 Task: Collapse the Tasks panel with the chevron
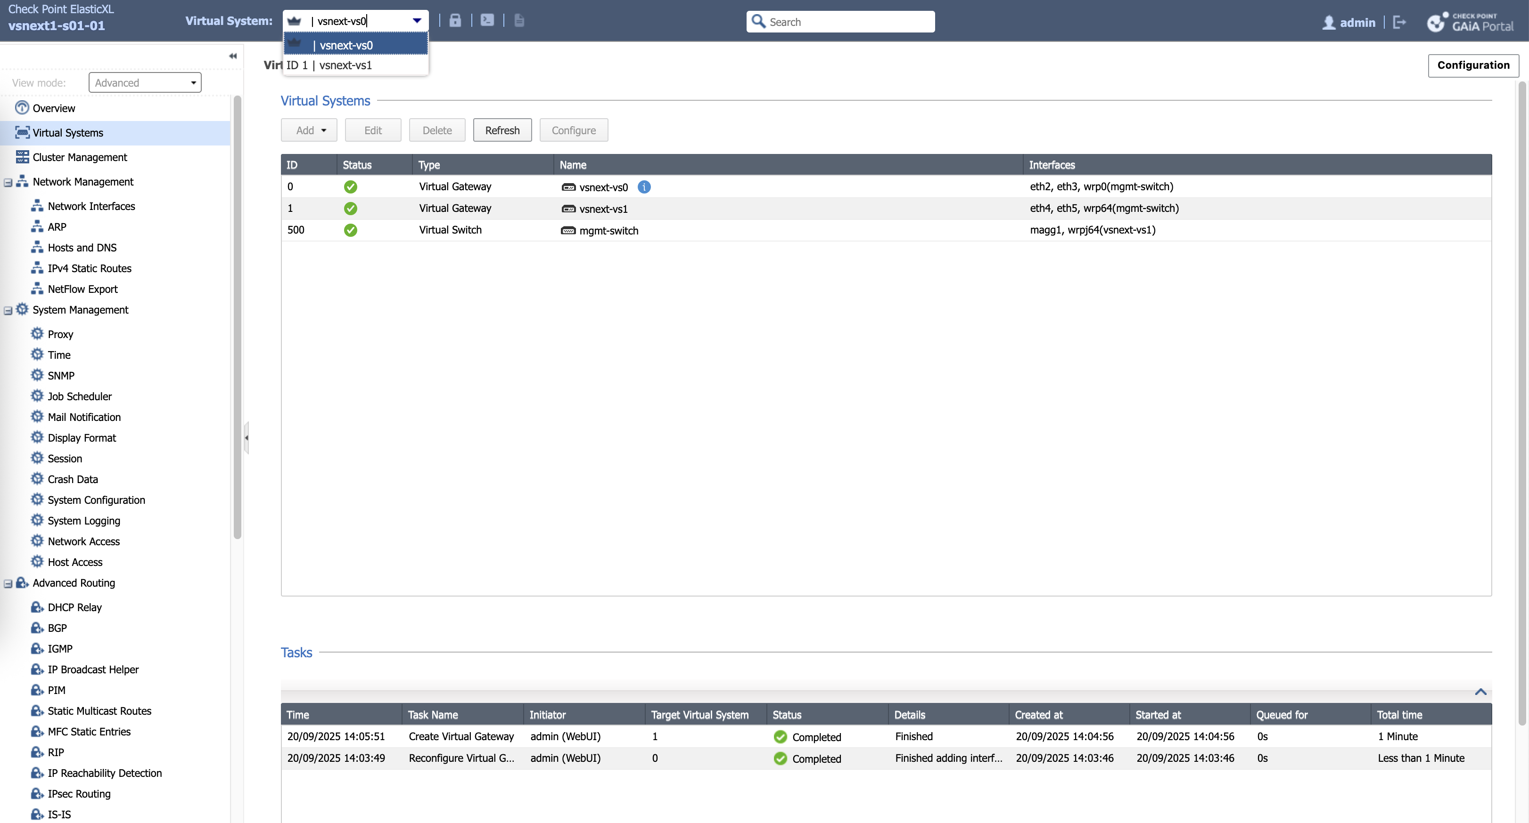coord(1480,692)
